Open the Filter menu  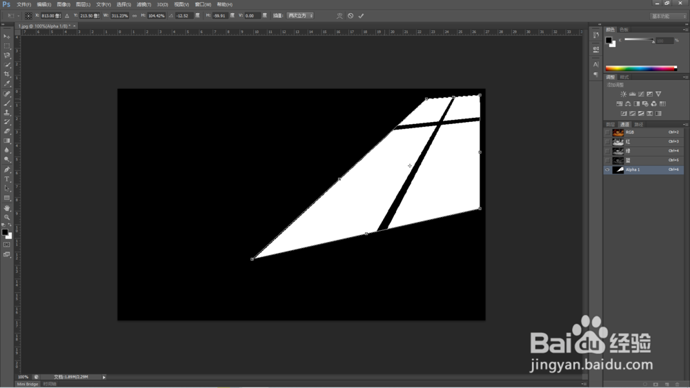pyautogui.click(x=144, y=4)
